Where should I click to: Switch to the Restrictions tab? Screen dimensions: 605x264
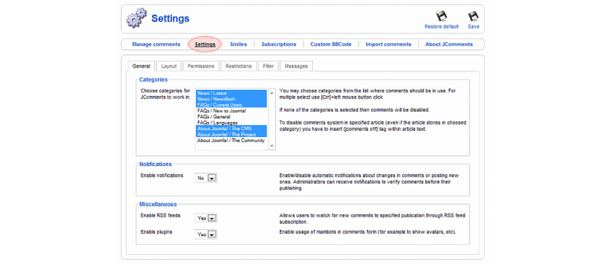pos(238,66)
